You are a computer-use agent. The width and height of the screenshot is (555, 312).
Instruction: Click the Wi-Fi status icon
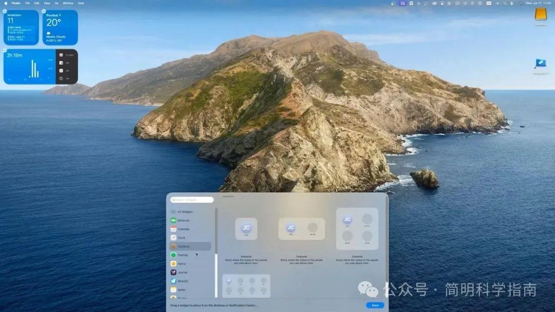point(497,3)
